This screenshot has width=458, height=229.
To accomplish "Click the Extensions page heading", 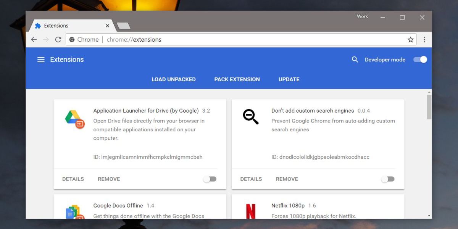I will (x=67, y=60).
